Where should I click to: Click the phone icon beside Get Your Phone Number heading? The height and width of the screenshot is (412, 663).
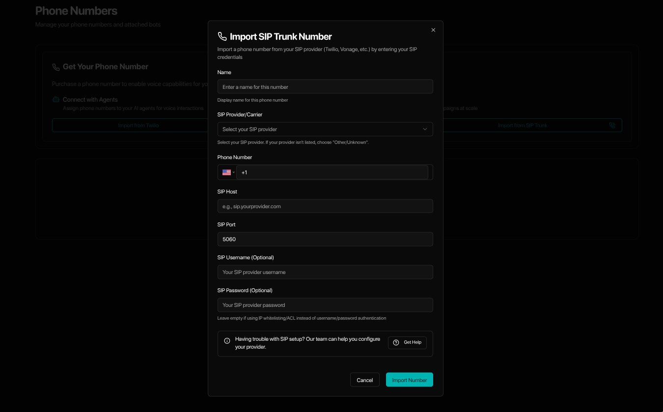click(56, 66)
